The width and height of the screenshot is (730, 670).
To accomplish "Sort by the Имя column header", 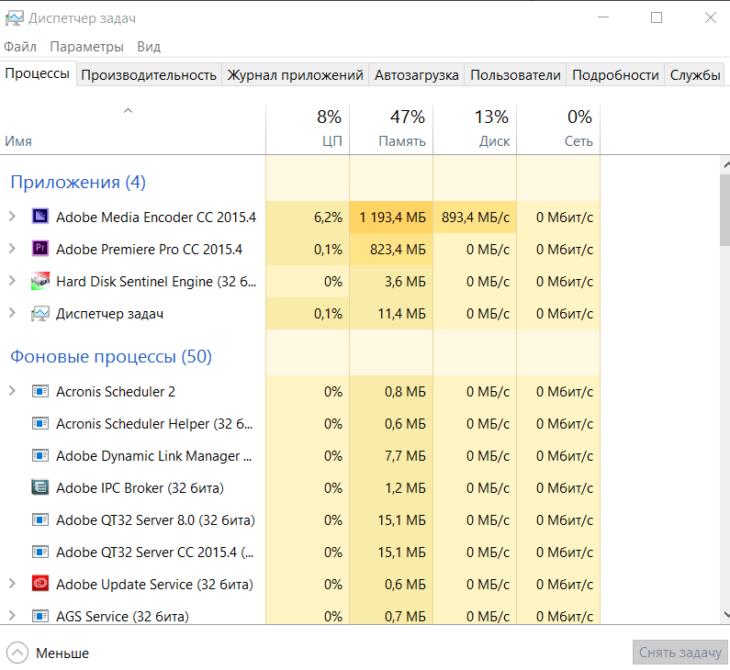I will [132, 129].
